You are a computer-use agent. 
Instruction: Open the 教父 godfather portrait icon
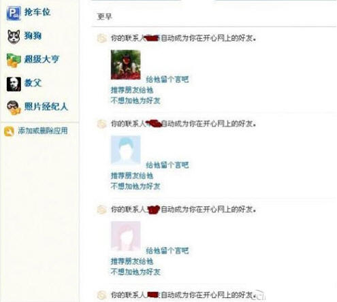click(14, 84)
